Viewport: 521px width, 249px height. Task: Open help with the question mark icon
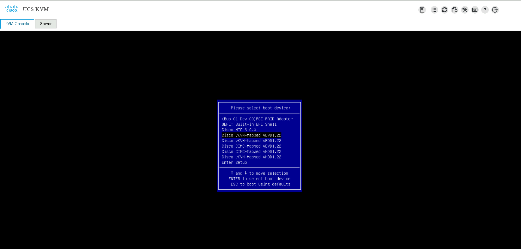pos(485,10)
